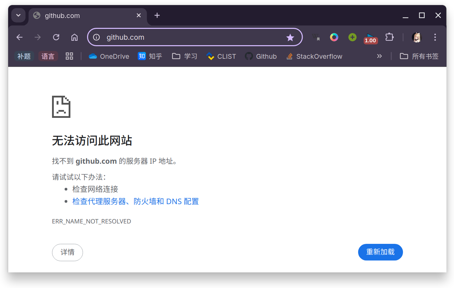Select the github.com browser tab
This screenshot has height=288, width=454.
88,16
